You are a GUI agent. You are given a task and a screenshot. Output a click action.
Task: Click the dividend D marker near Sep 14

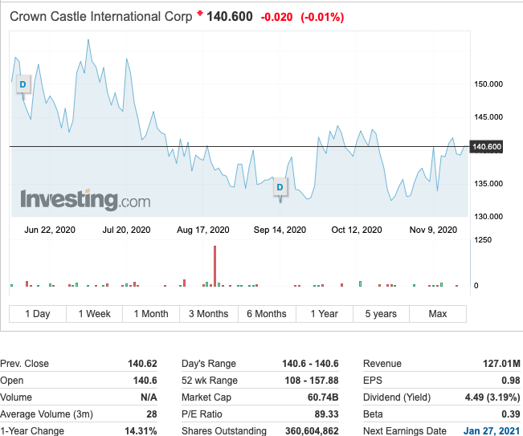pyautogui.click(x=280, y=187)
